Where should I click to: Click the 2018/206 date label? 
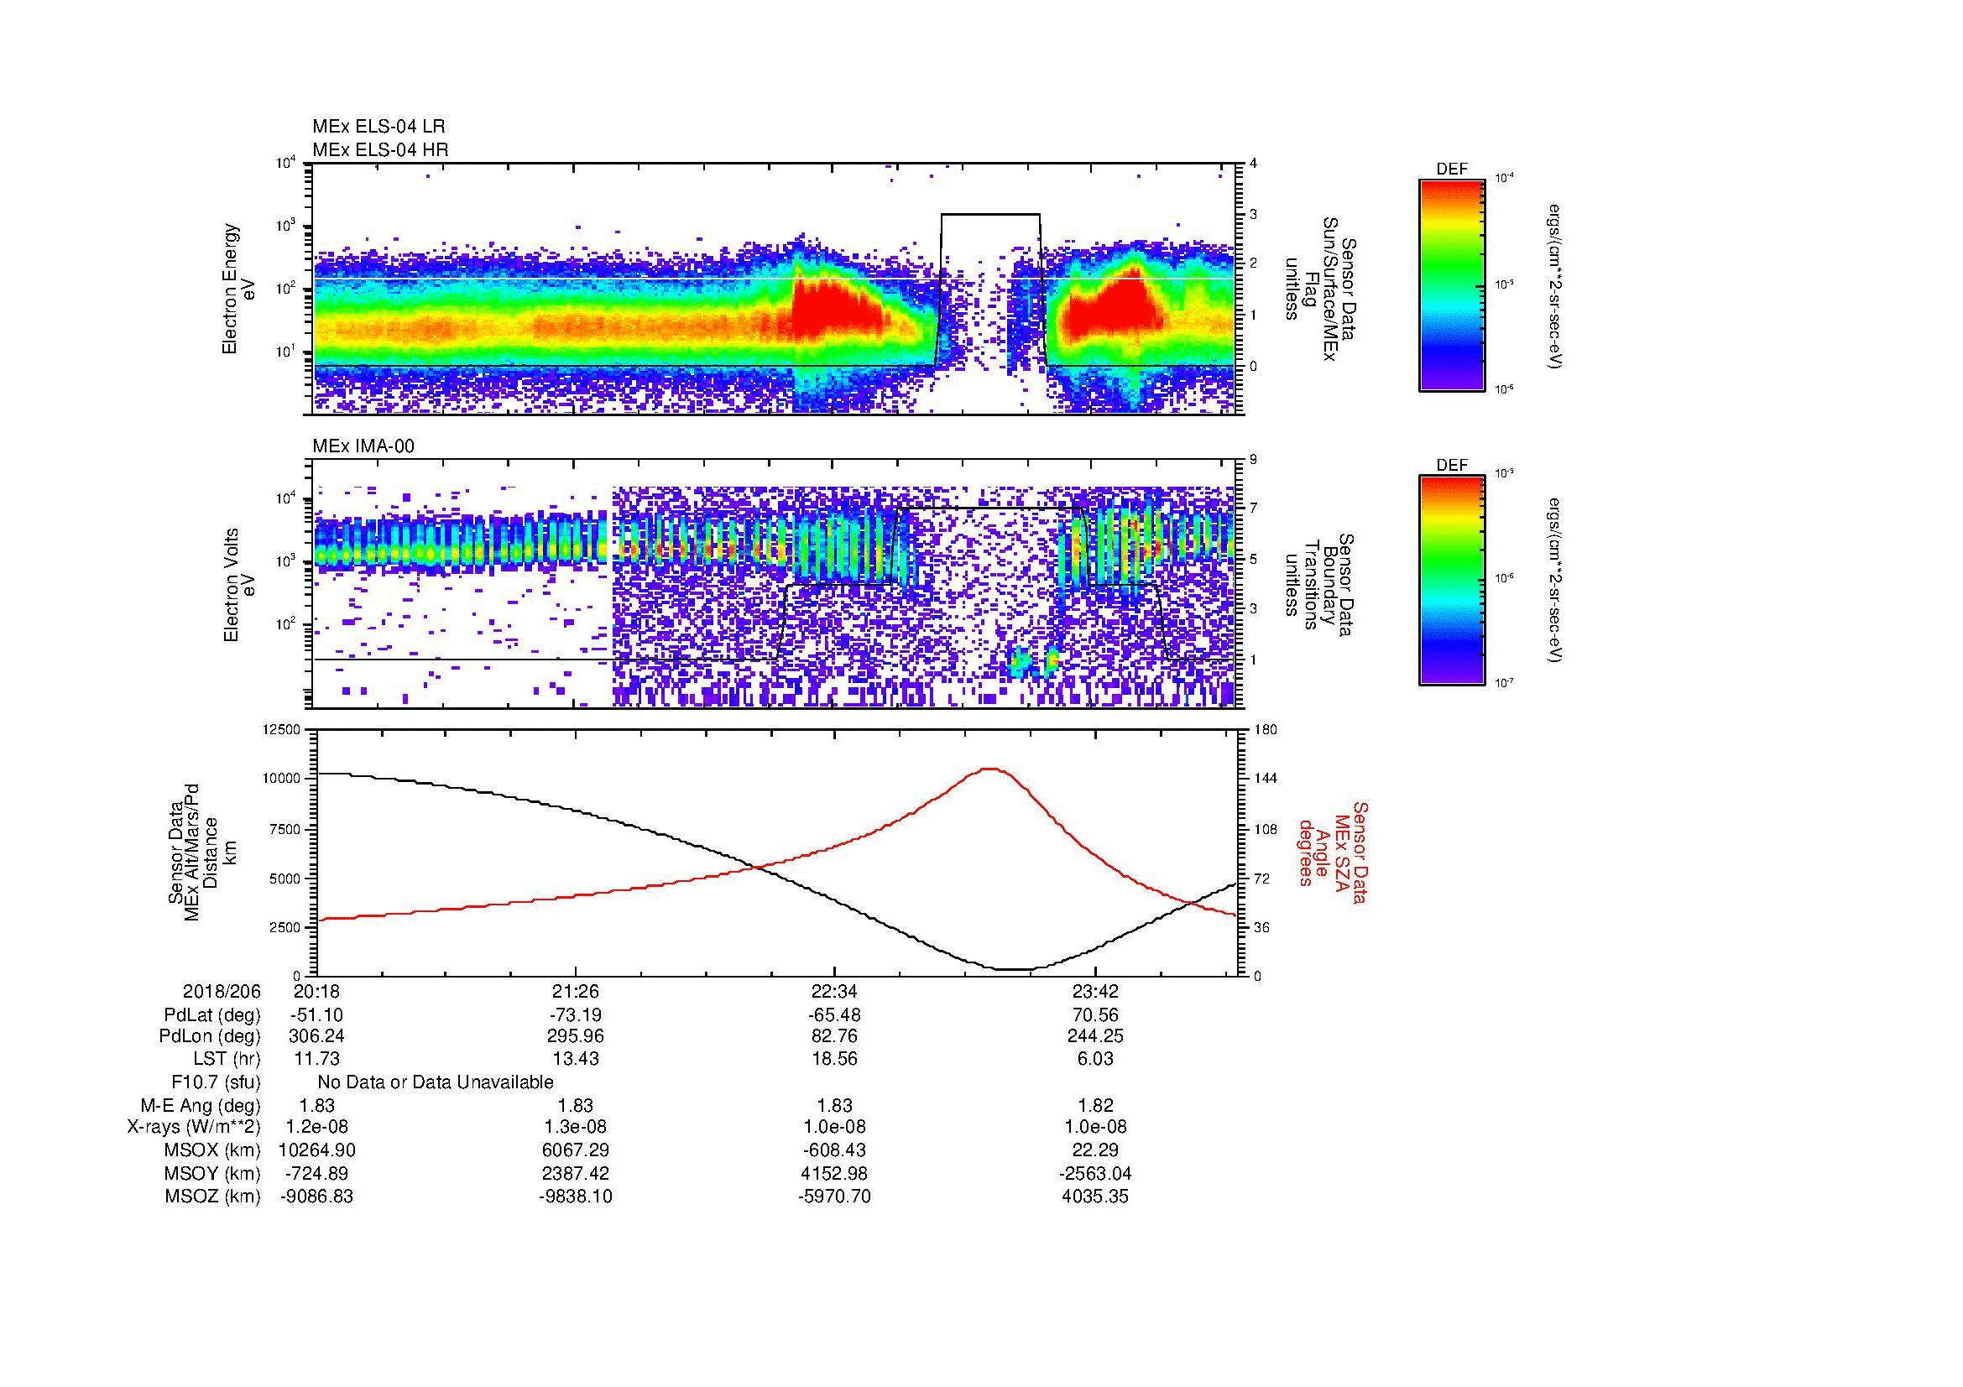pos(222,991)
